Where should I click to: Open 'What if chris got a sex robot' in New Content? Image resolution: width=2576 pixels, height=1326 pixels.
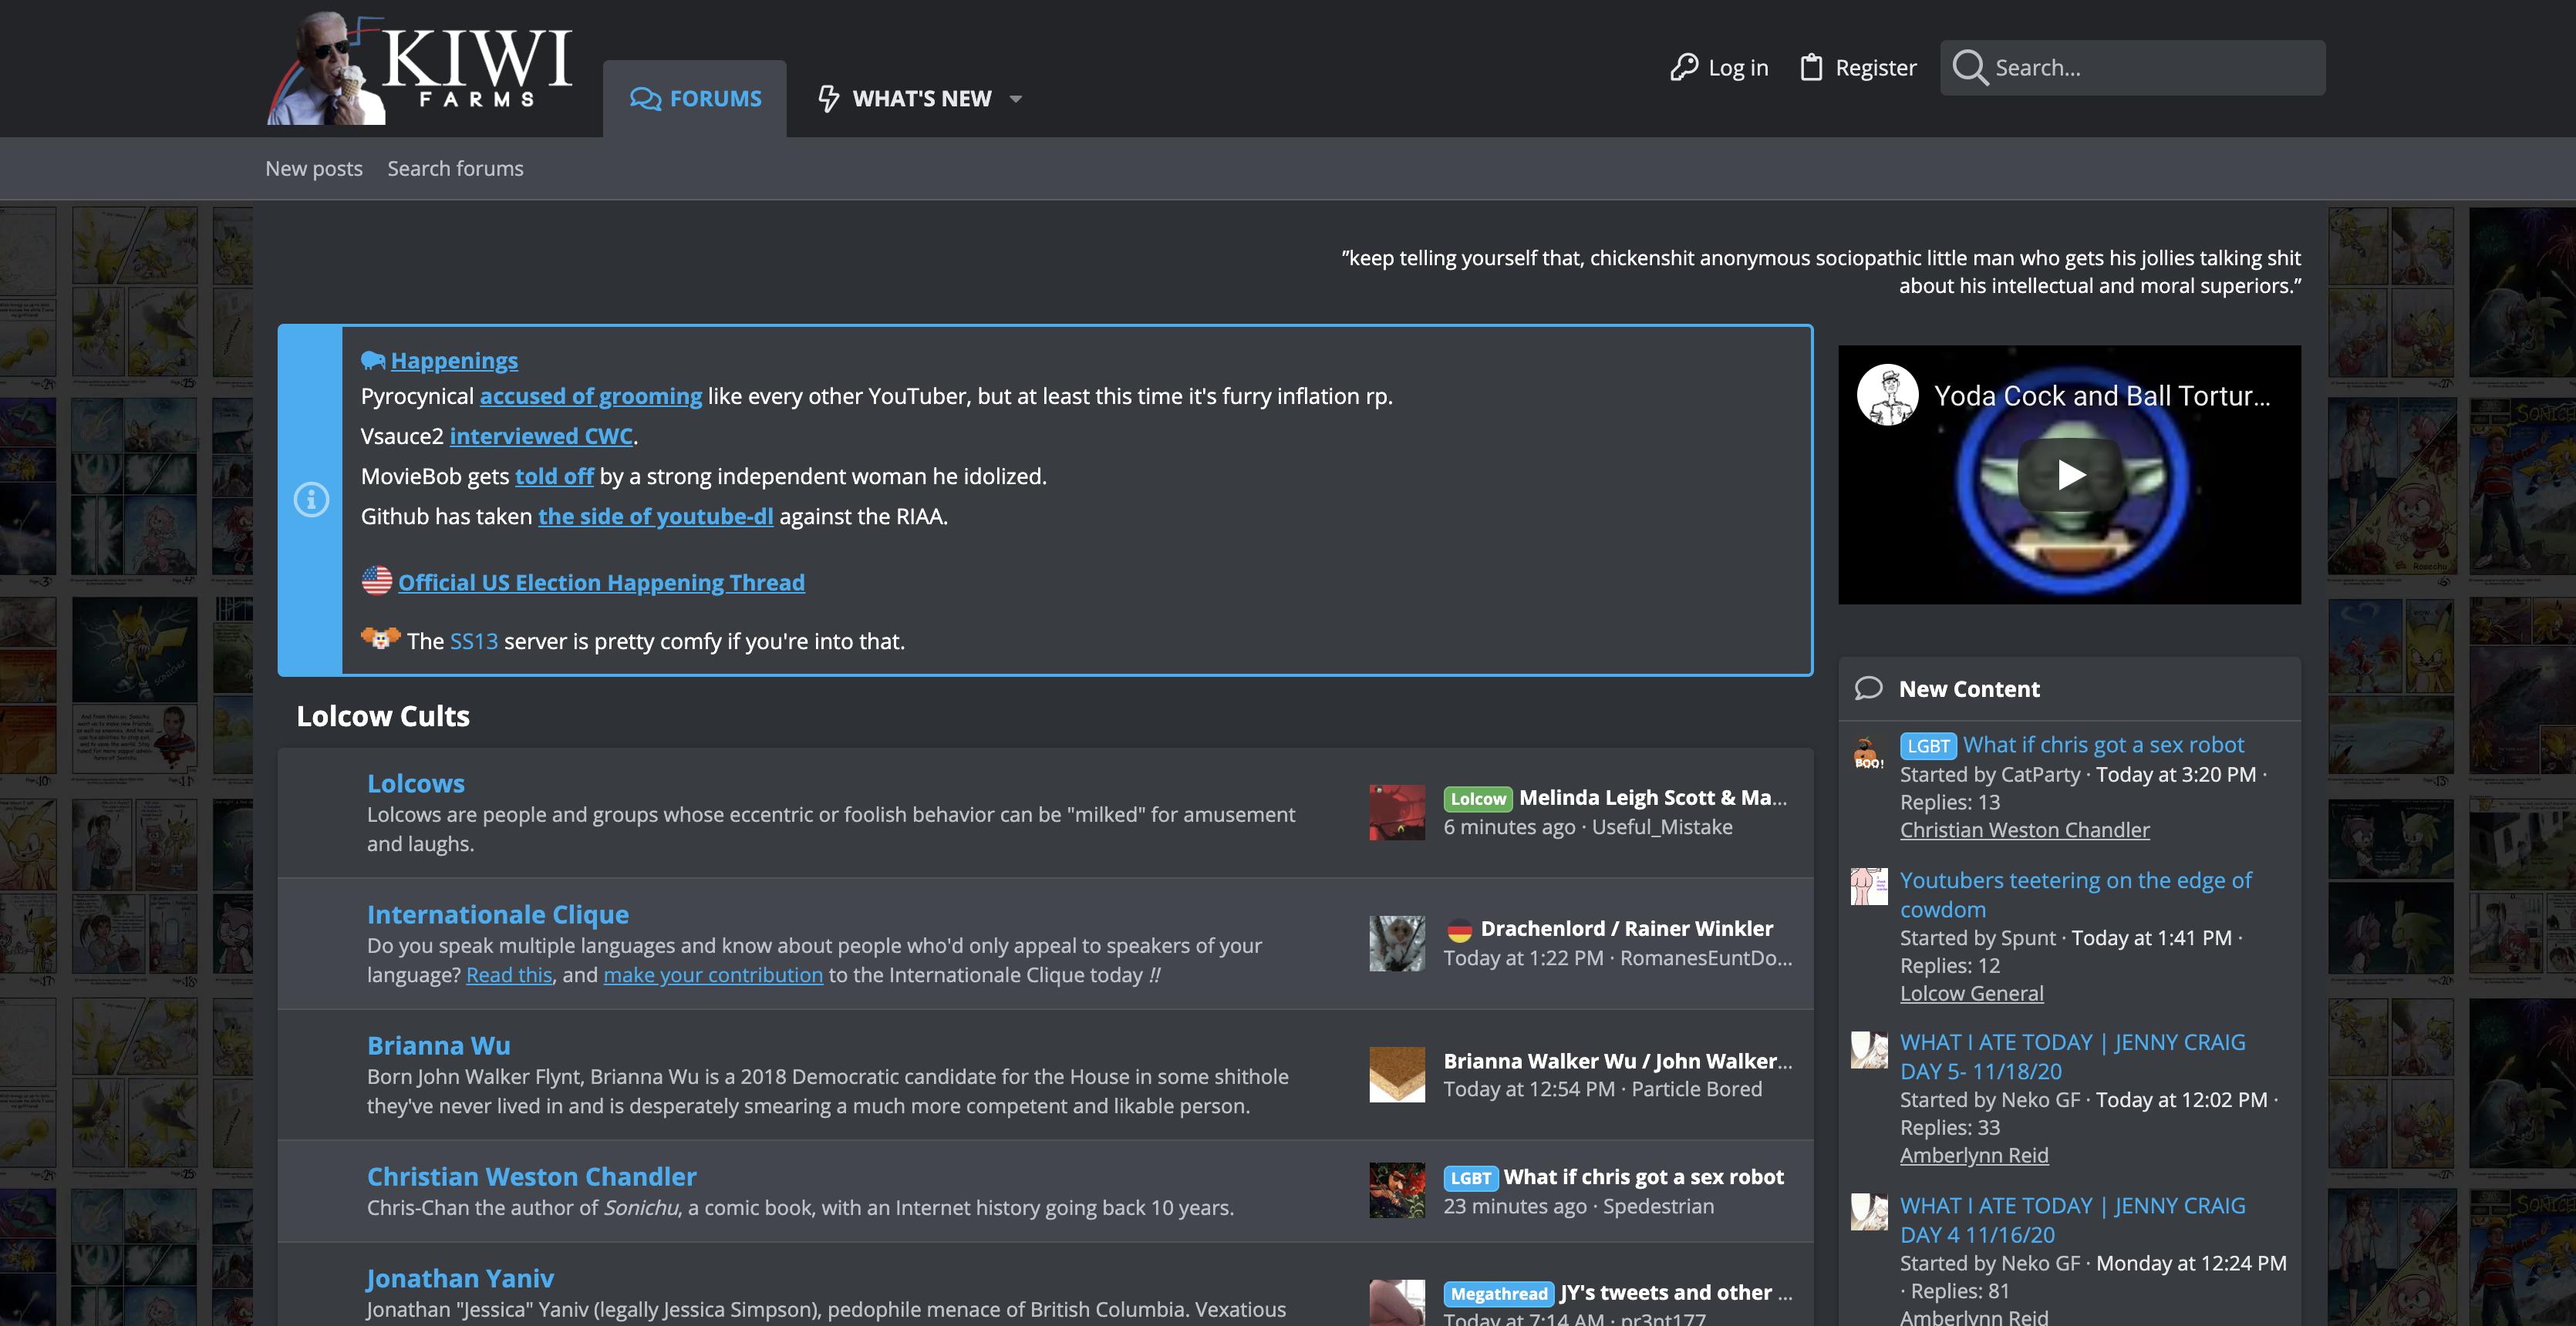pyautogui.click(x=2103, y=745)
